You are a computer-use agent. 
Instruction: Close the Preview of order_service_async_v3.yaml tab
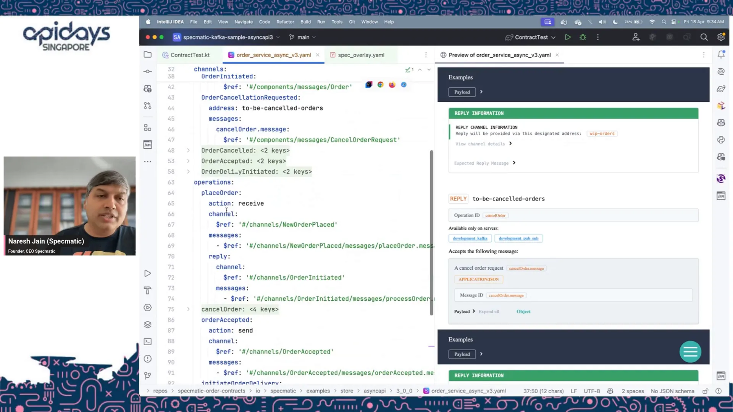click(557, 55)
